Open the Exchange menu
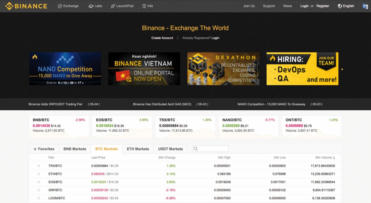371x203 pixels. pyautogui.click(x=68, y=6)
